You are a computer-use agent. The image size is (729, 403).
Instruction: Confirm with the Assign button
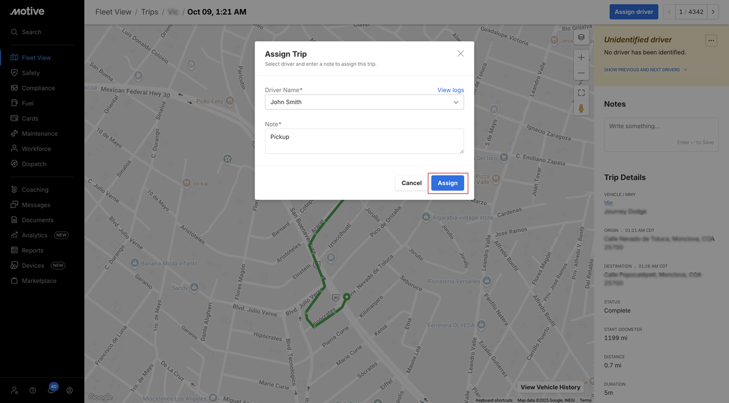pos(448,183)
